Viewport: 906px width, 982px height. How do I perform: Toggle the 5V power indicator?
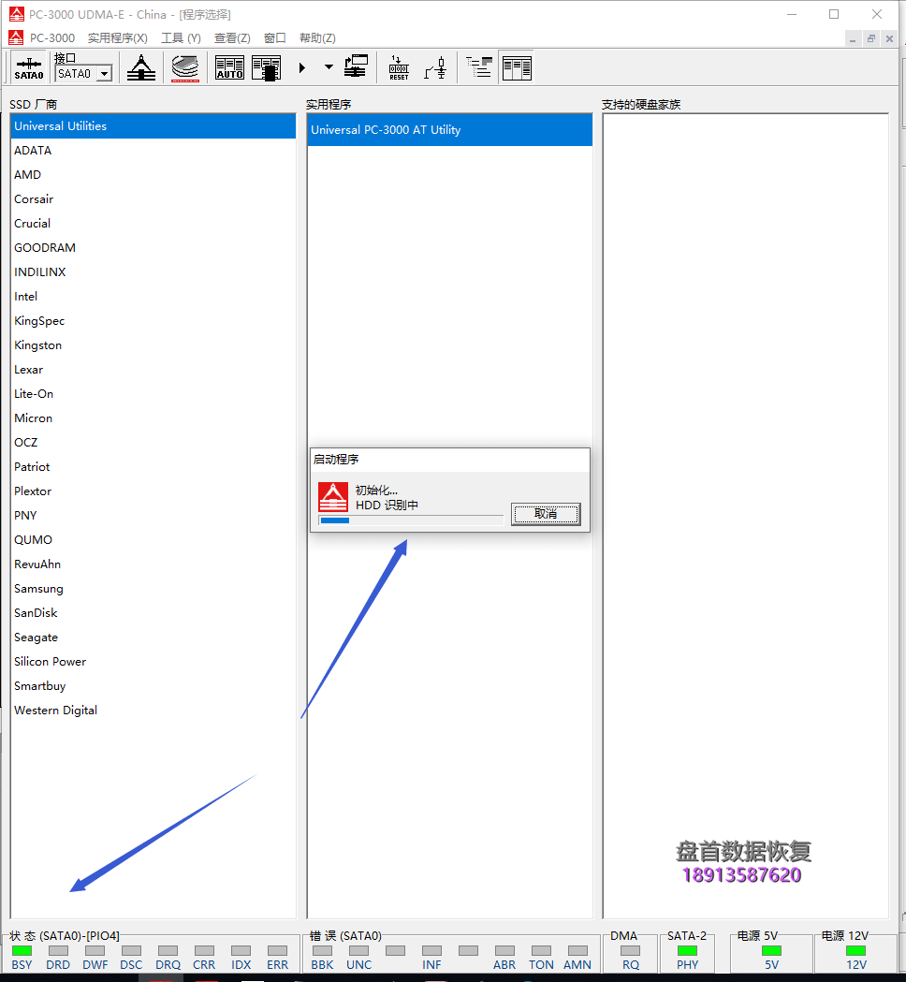771,951
